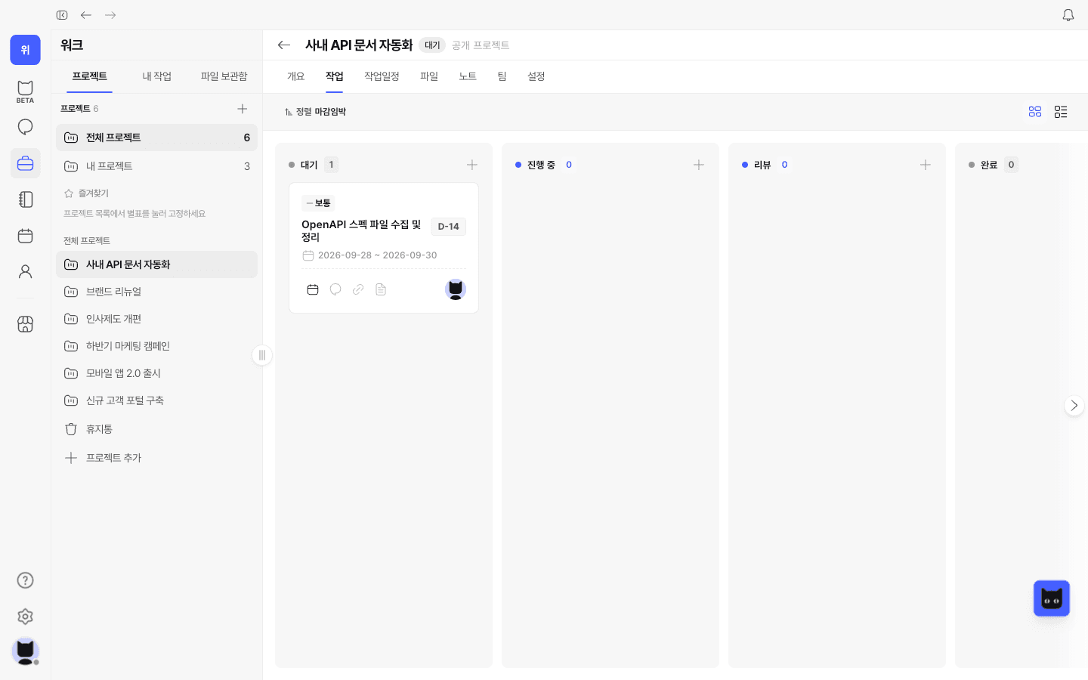This screenshot has height=680, width=1088.
Task: Select 브랜드 리뉴얼 project
Action: (x=156, y=292)
